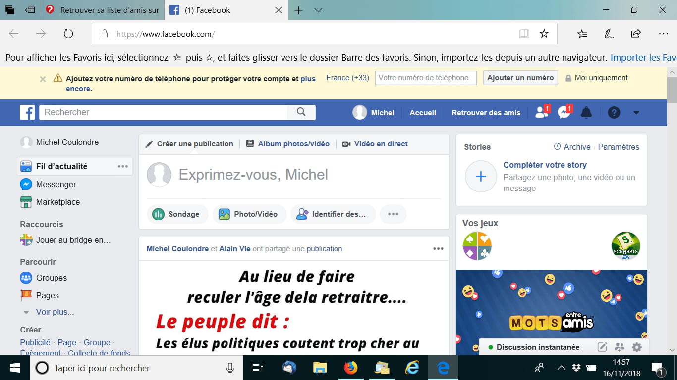This screenshot has width=677, height=380.
Task: Open Facebook friend requests icon
Action: [x=542, y=112]
